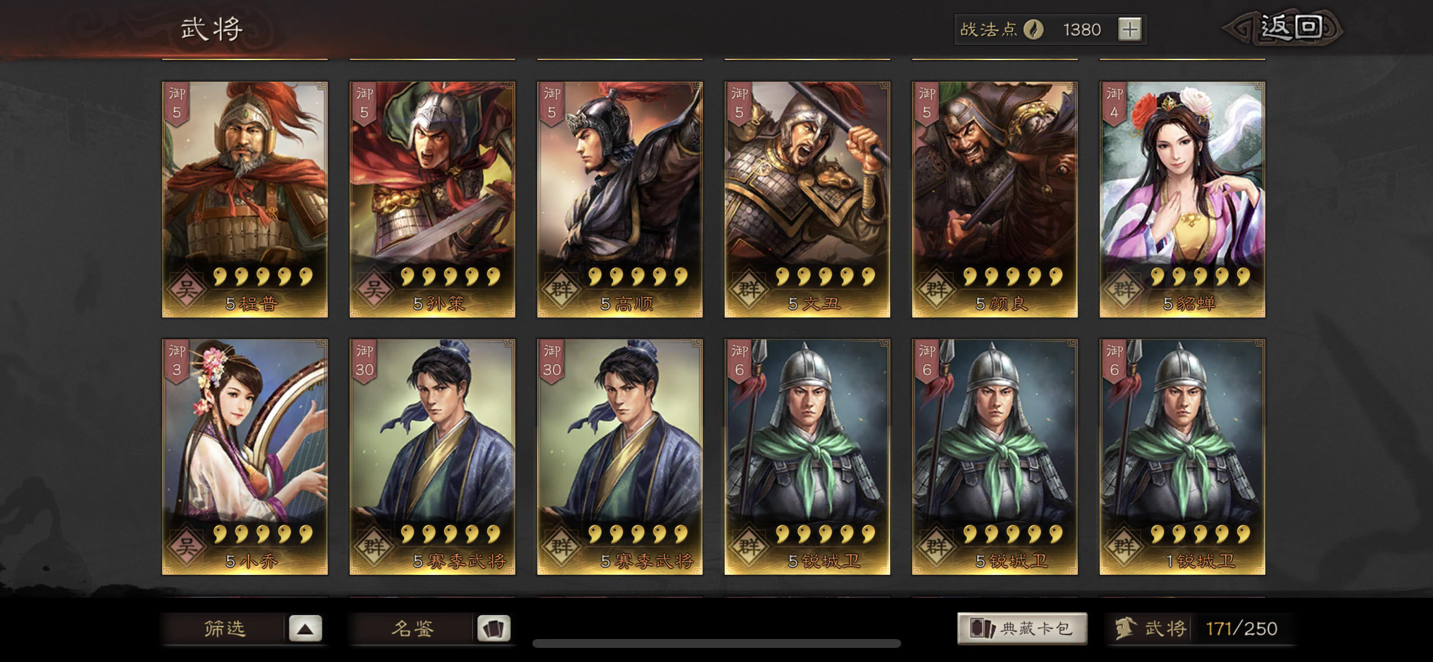Expand the 筛选 filter arrow
Viewport: 1433px width, 662px height.
[305, 628]
